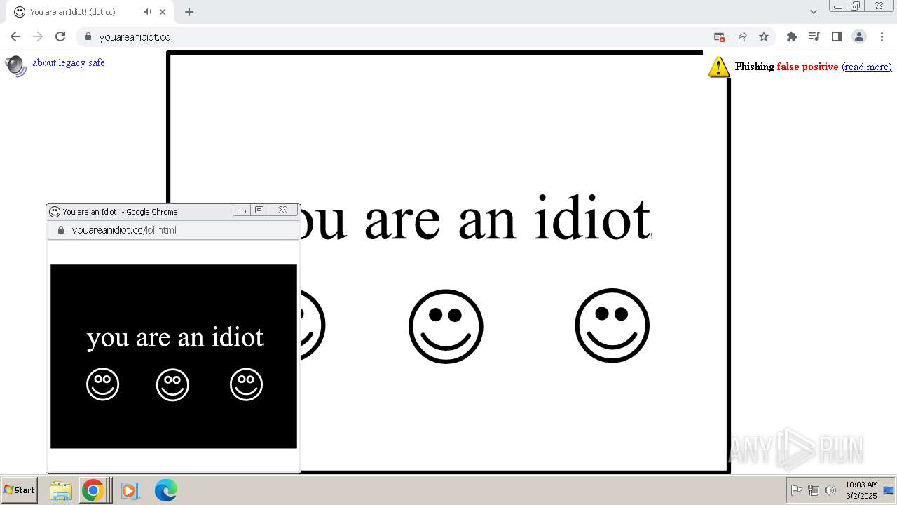
Task: Open Action Center flag in tray
Action: [797, 490]
